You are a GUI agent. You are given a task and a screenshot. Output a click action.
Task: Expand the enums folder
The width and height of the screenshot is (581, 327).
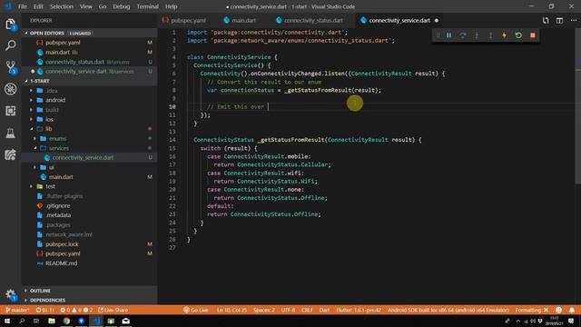point(57,139)
